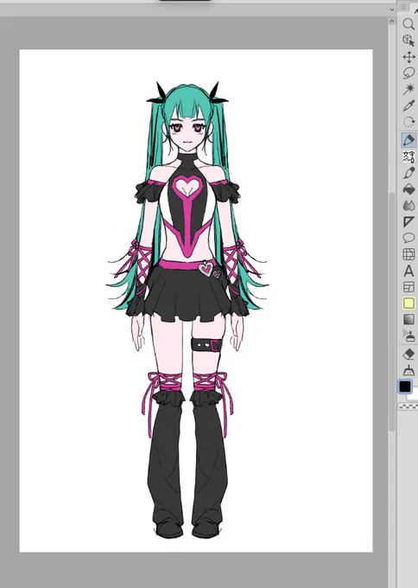The image size is (418, 588).
Task: Click the canvas scrollbar up arrow
Action: click(x=392, y=22)
